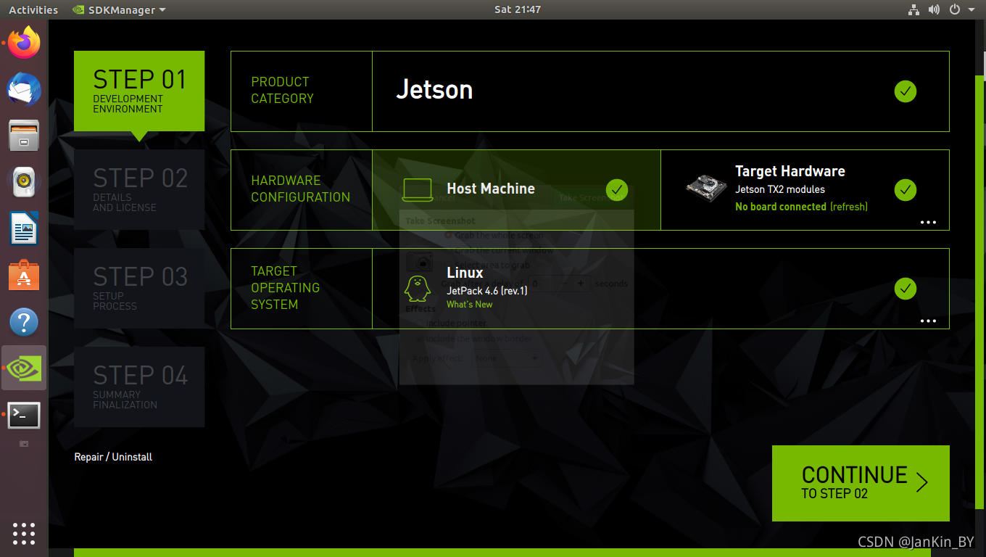This screenshot has height=557, width=986.
Task: Click the Repair / Uninstall link
Action: 113,457
